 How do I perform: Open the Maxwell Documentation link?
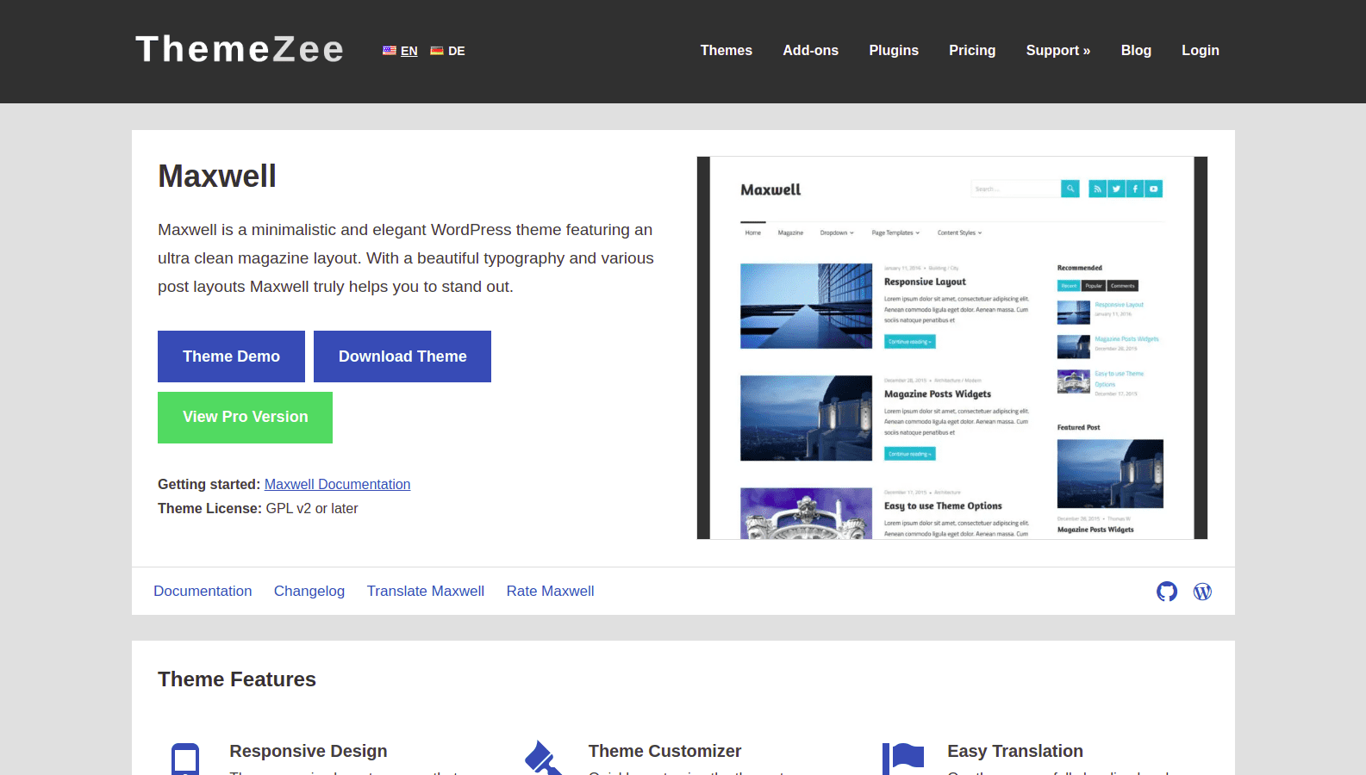(337, 485)
